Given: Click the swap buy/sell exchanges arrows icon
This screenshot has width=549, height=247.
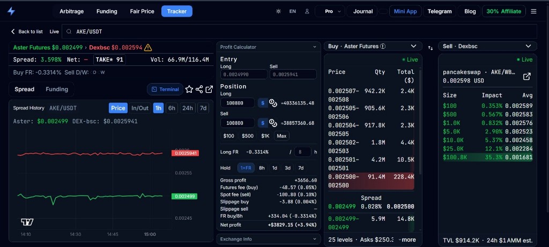Looking at the screenshot, I should (431, 48).
